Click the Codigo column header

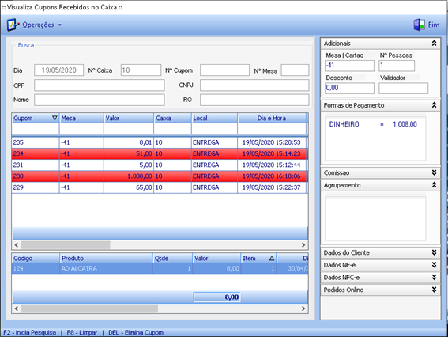(x=36, y=259)
